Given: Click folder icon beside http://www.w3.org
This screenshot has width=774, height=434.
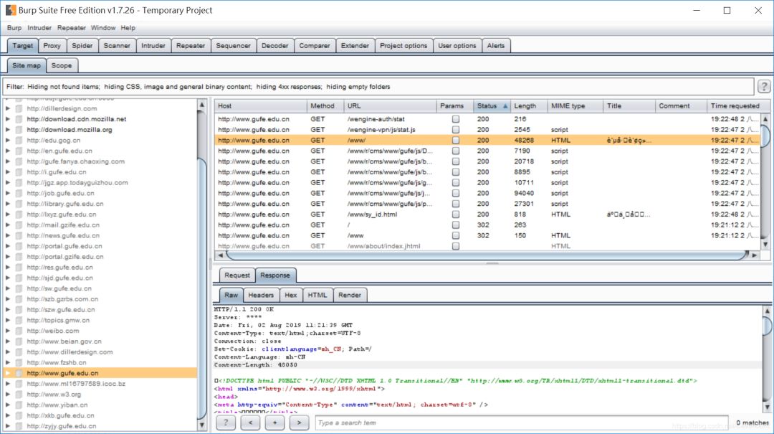Looking at the screenshot, I should pos(19,395).
